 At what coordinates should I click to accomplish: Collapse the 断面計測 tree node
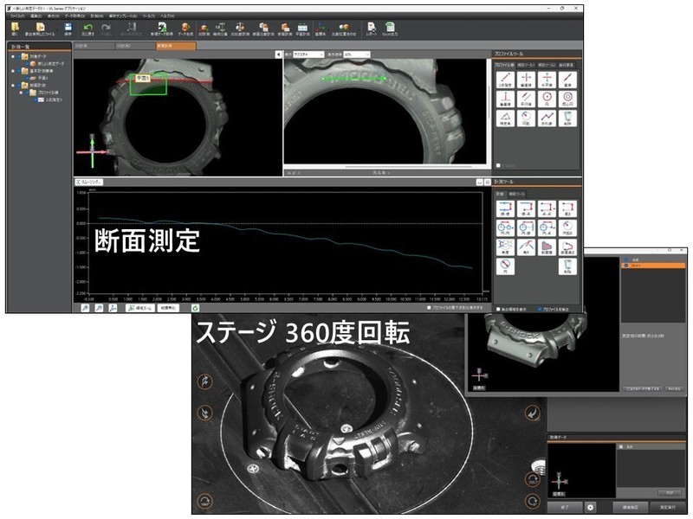click(13, 85)
